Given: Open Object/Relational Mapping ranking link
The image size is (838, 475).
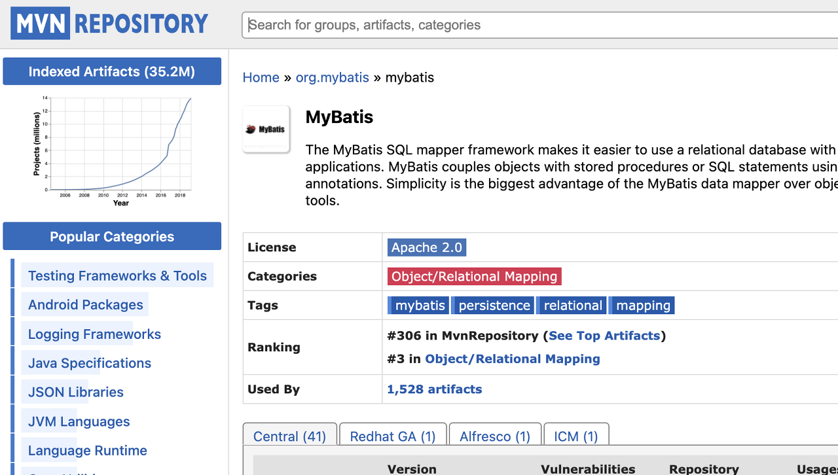Looking at the screenshot, I should 513,359.
